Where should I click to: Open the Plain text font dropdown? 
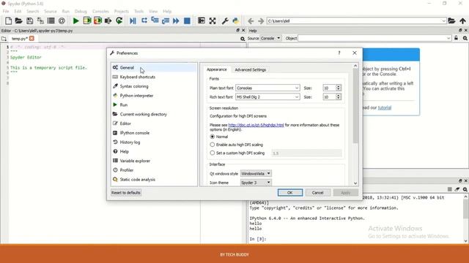click(267, 88)
